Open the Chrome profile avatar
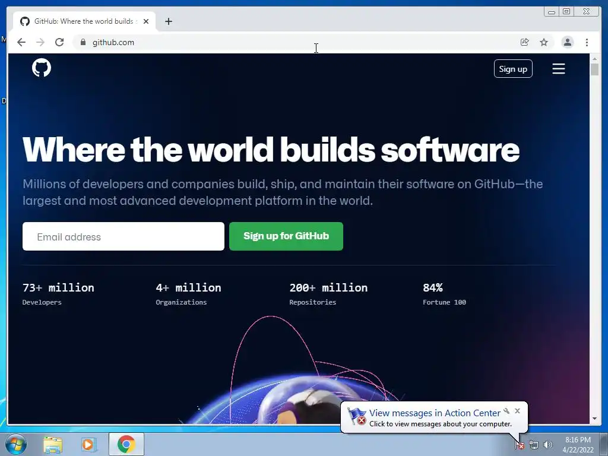The image size is (608, 456). (x=567, y=42)
